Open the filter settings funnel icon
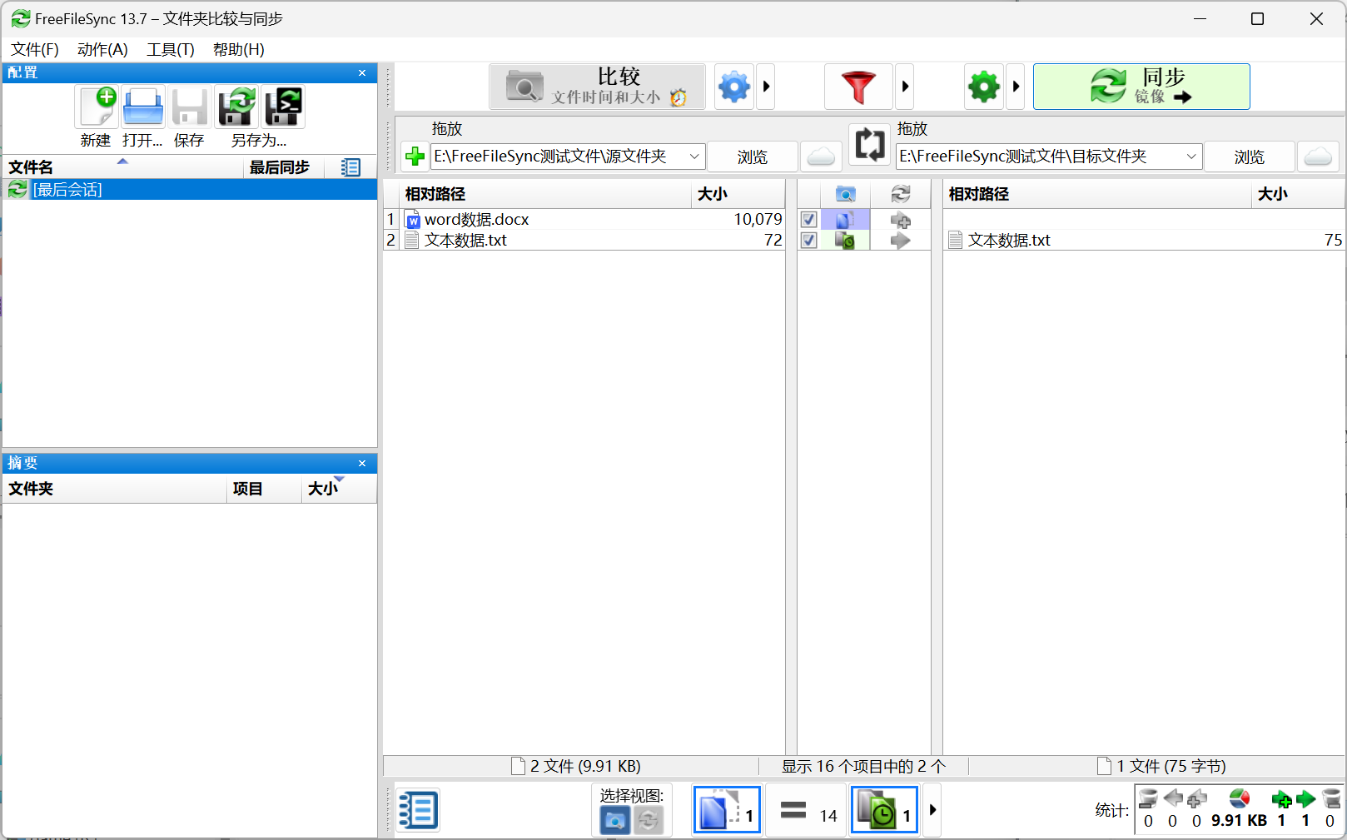Viewport: 1347px width, 840px height. [857, 86]
